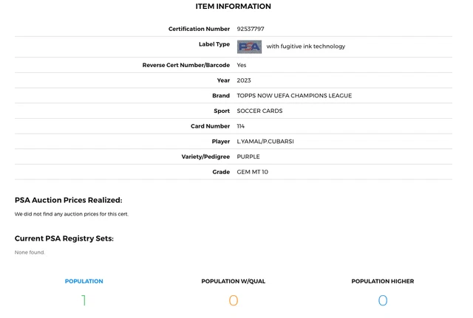Viewport: 473px width, 318px height.
Task: Select the PURPLE variety value
Action: tap(248, 156)
